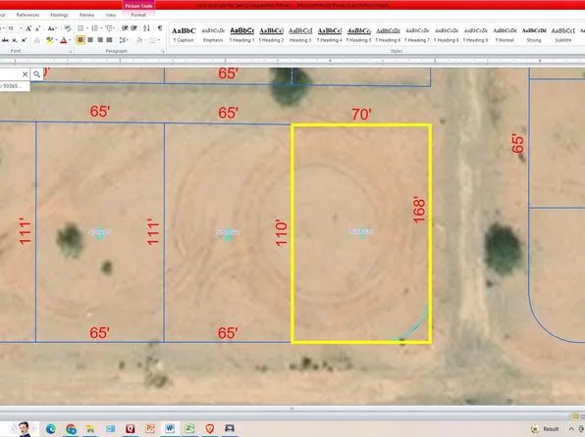This screenshot has width=585, height=437.
Task: Apply the Heading 4 style
Action: [x=330, y=34]
